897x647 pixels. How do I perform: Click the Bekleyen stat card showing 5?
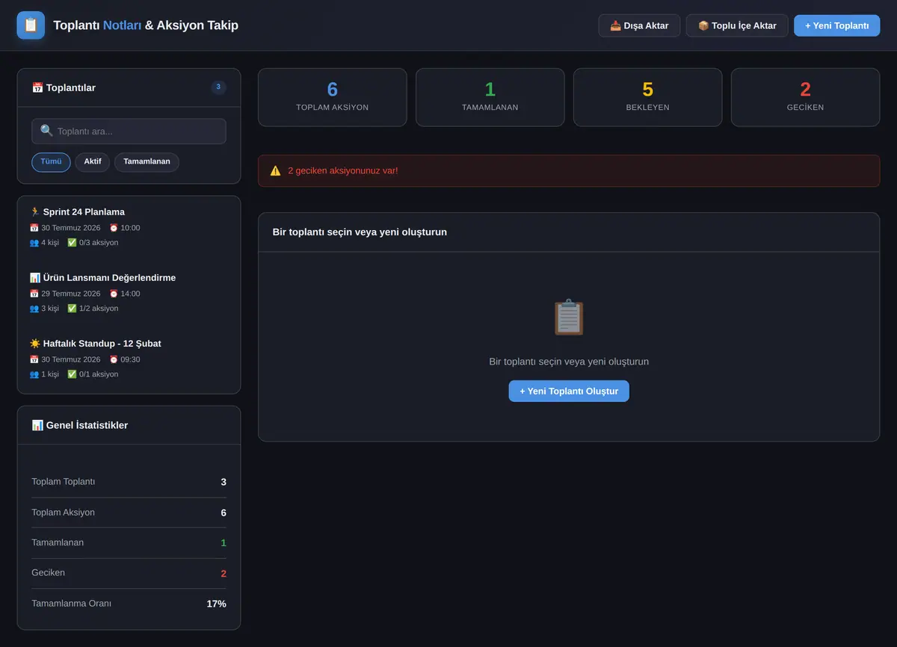pyautogui.click(x=648, y=97)
